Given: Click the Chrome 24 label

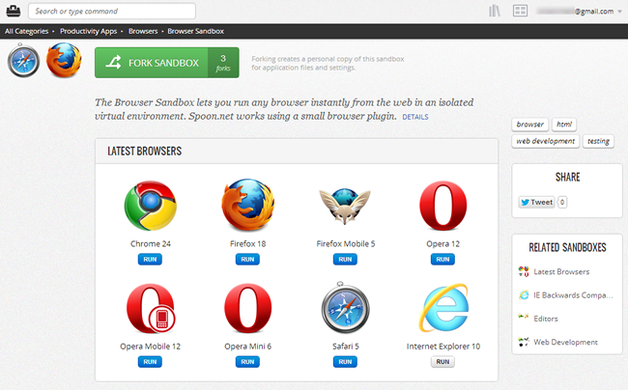Looking at the screenshot, I should 150,243.
